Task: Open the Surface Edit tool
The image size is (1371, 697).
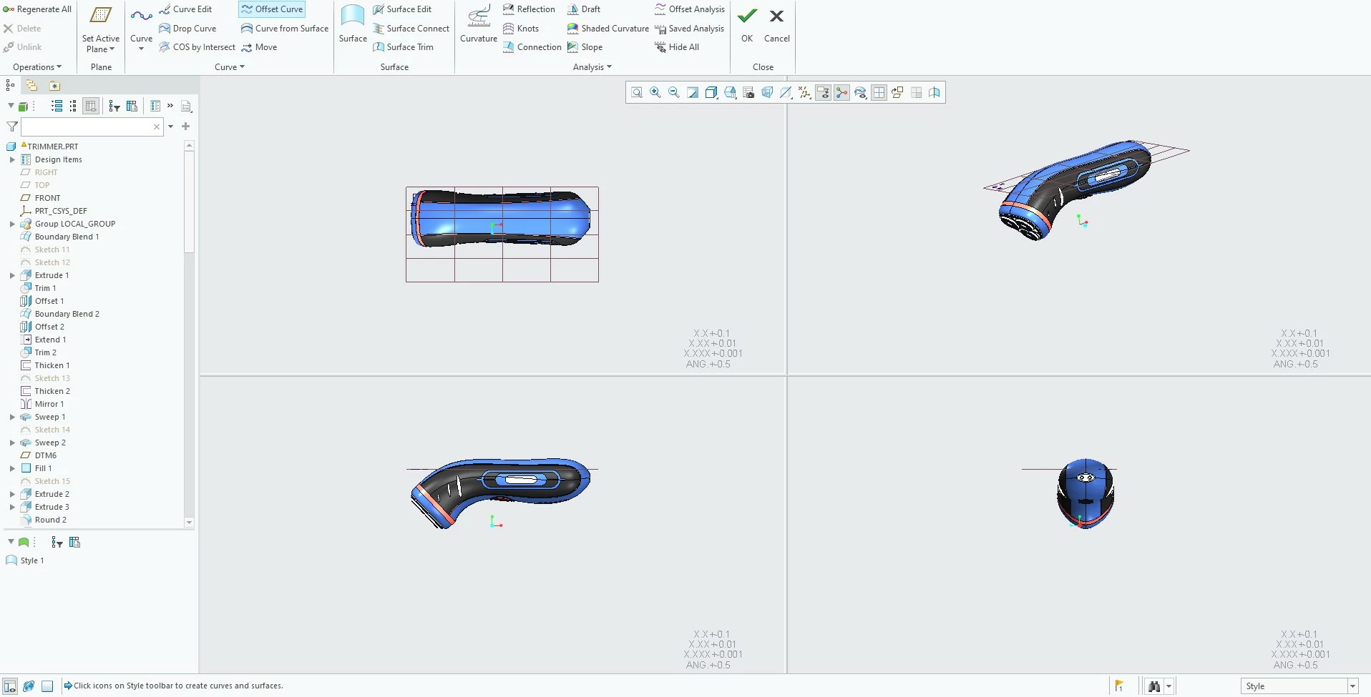Action: 402,9
